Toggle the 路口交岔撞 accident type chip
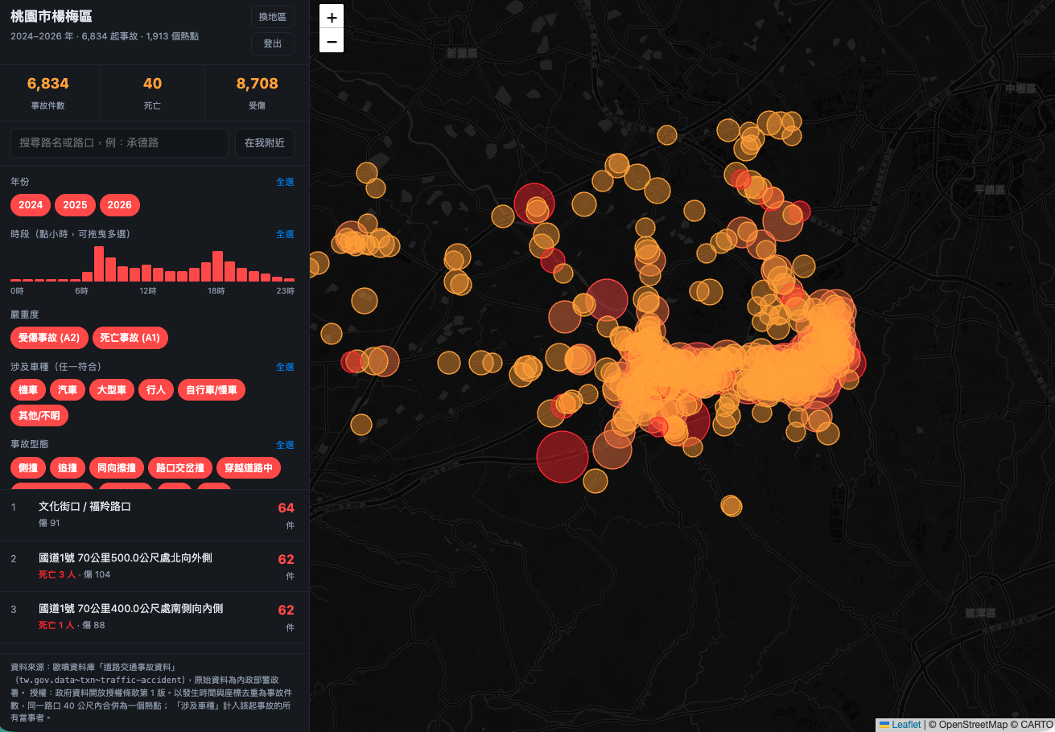Screen dimensions: 1055x732 [x=180, y=468]
